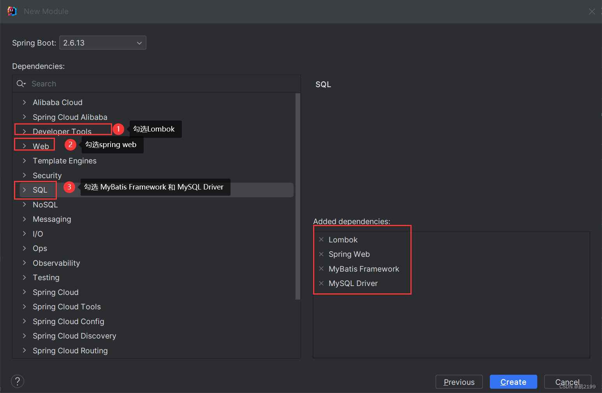Expand the Spring Cloud Config chevron

tap(24, 321)
